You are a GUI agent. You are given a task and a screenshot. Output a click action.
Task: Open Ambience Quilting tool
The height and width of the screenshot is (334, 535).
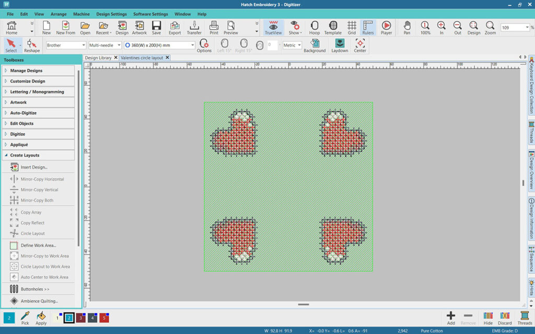pos(39,301)
